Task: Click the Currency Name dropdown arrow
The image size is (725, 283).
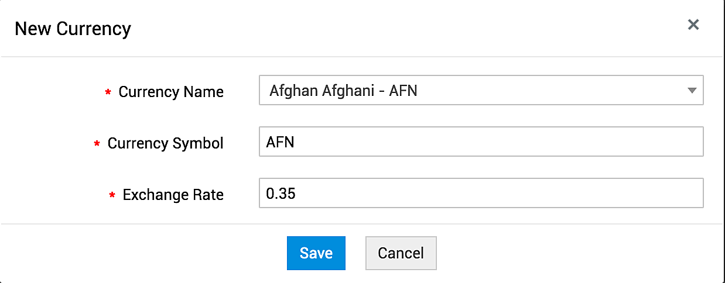Action: [692, 91]
